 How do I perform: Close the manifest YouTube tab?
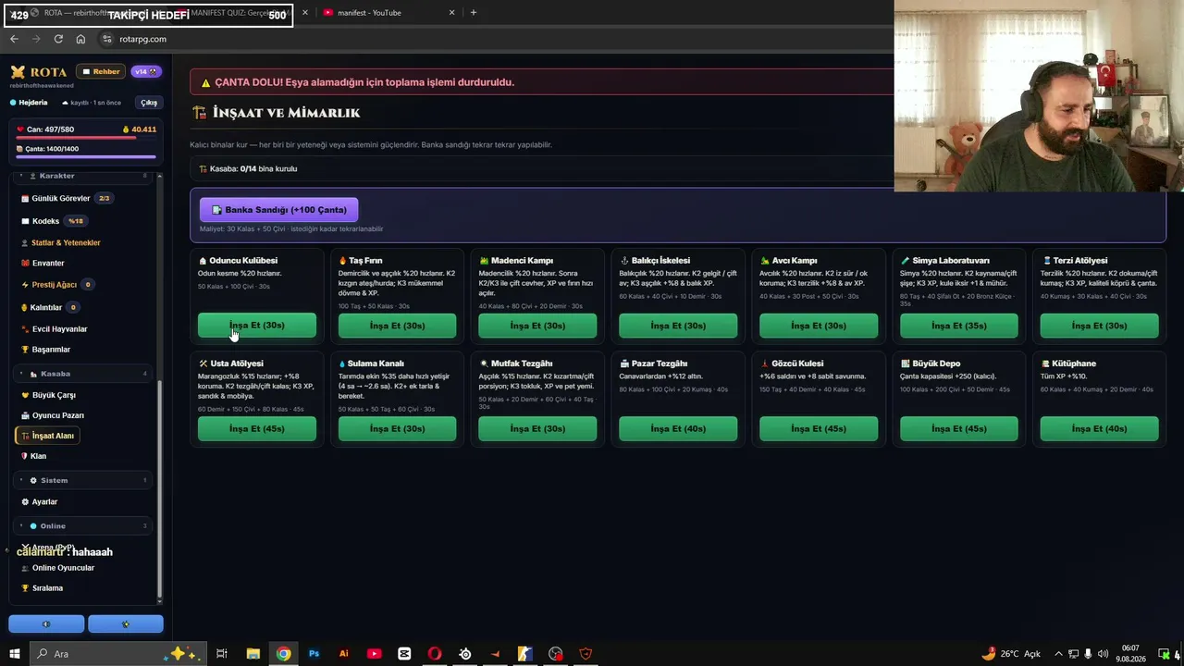(452, 13)
